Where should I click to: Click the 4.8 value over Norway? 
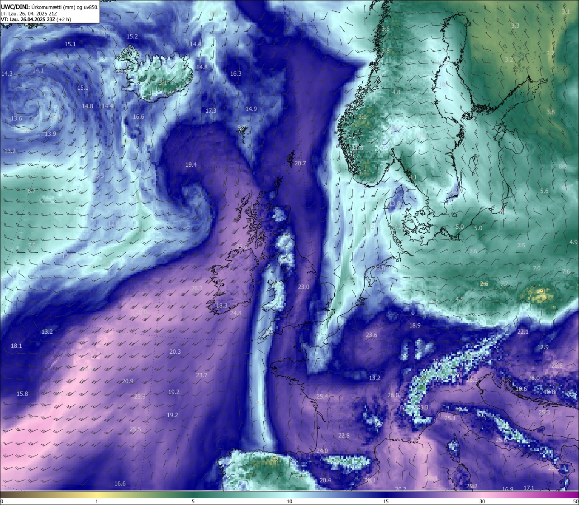click(396, 92)
